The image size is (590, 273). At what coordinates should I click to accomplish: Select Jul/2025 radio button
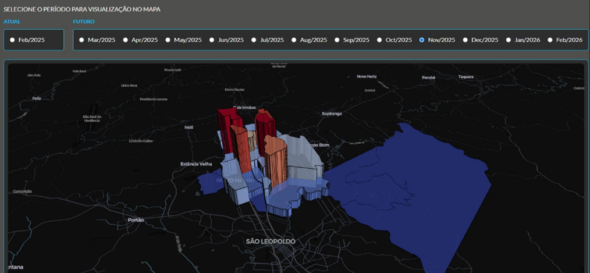[x=254, y=40]
